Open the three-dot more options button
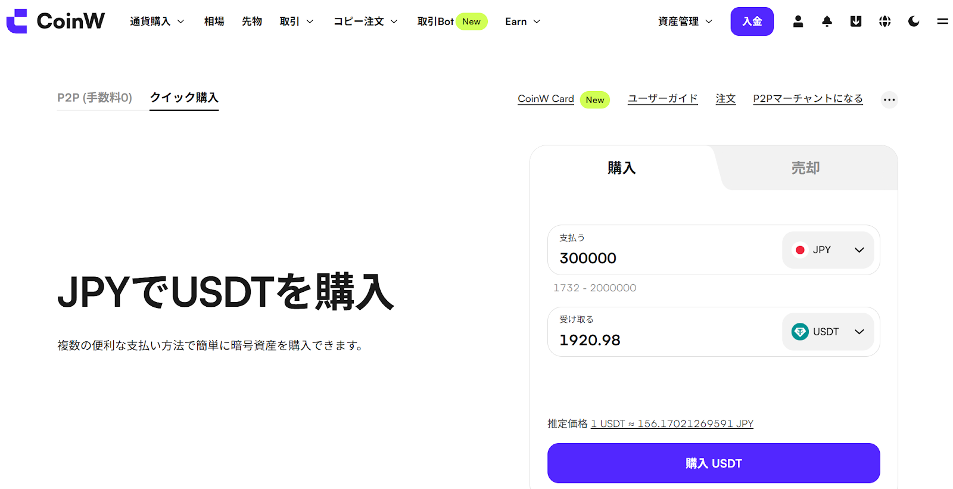 point(889,99)
